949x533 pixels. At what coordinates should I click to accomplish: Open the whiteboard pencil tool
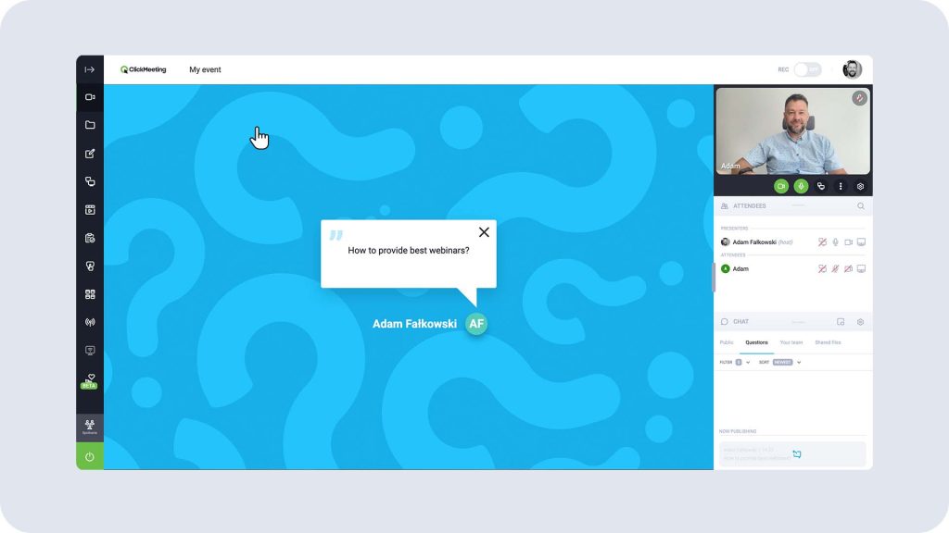click(90, 154)
